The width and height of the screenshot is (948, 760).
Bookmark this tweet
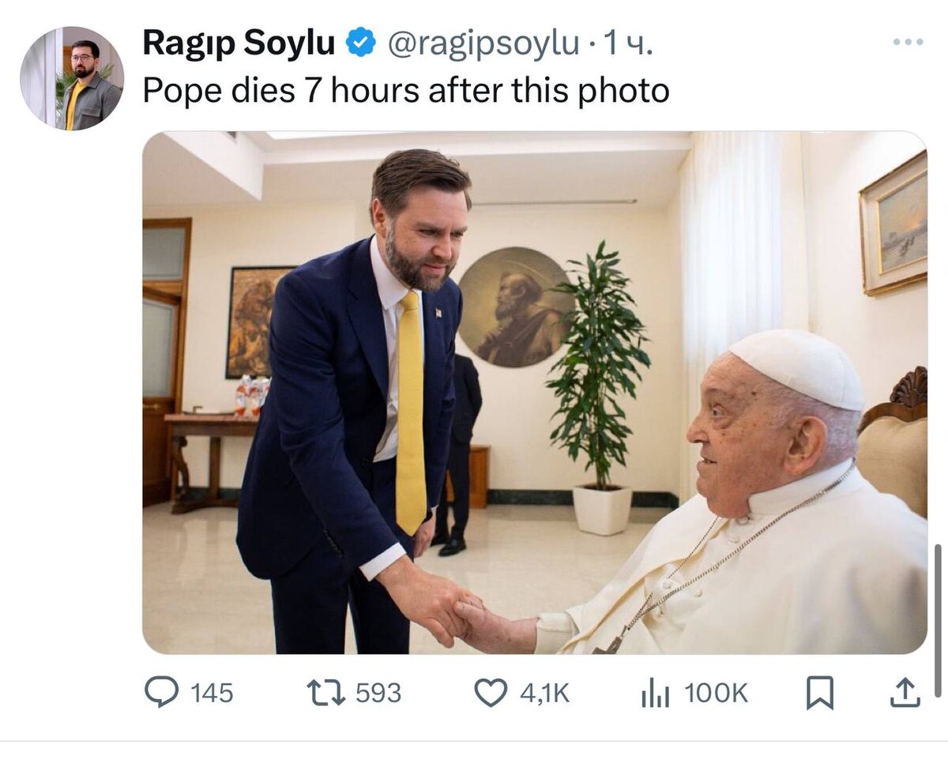point(820,693)
